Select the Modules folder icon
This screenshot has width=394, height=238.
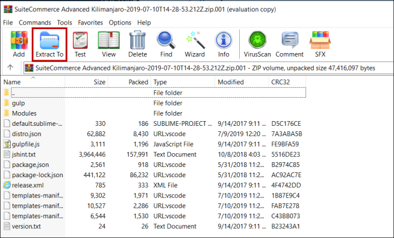click(x=7, y=113)
